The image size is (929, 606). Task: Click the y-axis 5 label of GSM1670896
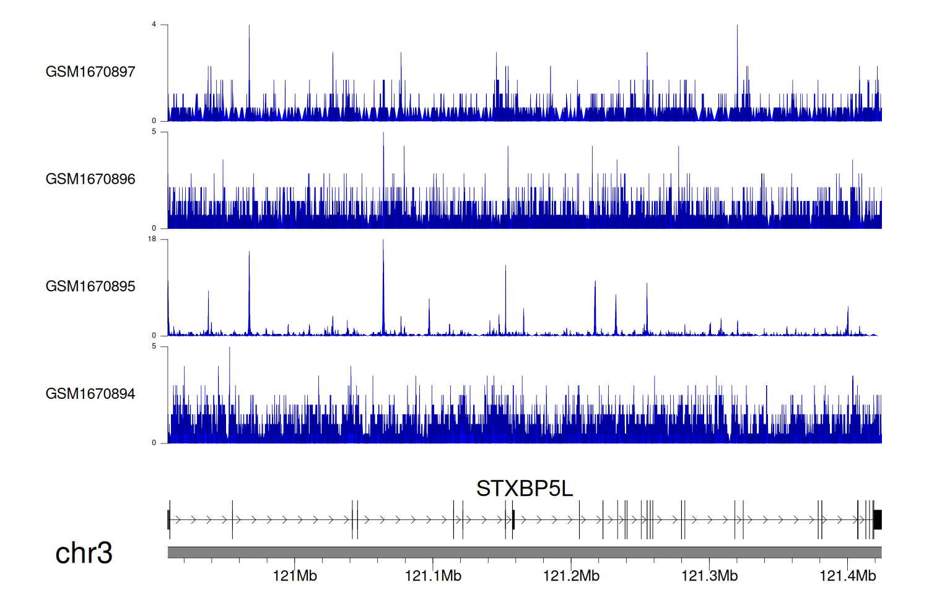154,132
